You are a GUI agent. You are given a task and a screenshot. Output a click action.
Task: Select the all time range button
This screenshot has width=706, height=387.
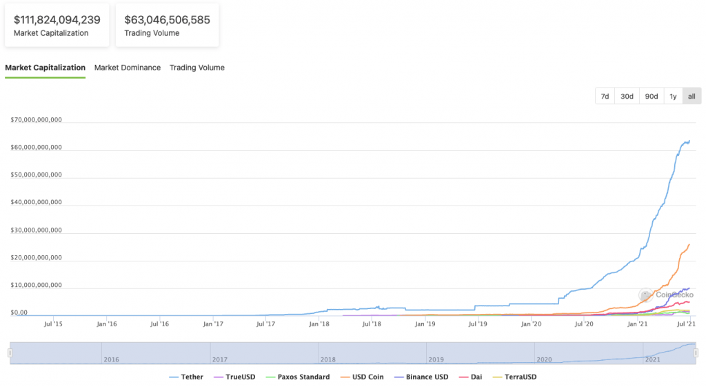(692, 96)
